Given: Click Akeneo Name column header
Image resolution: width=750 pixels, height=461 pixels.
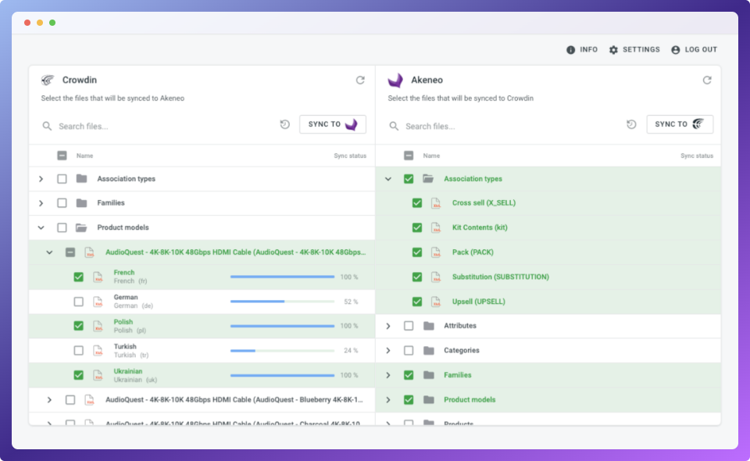Looking at the screenshot, I should (431, 156).
